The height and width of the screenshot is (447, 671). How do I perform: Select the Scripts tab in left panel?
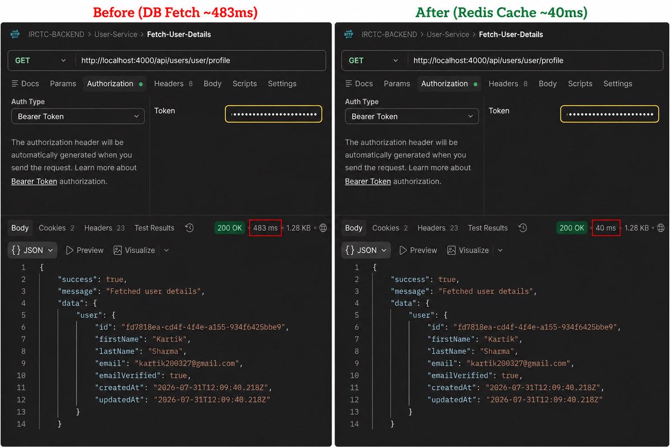click(x=244, y=84)
